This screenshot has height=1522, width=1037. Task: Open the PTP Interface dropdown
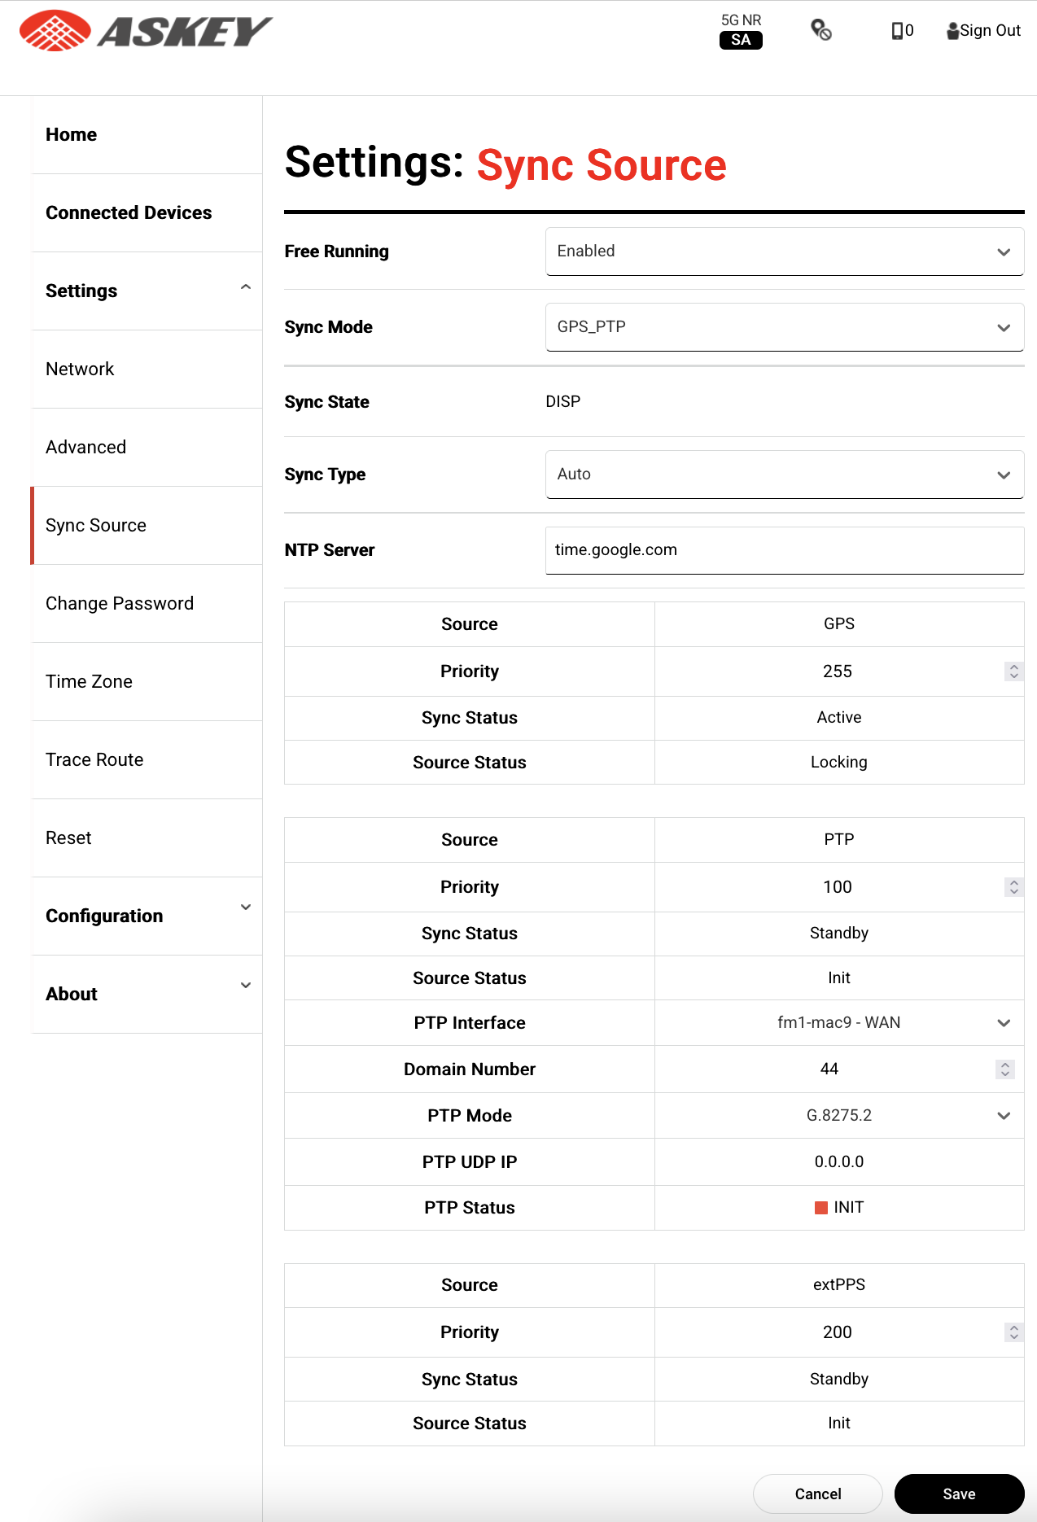click(x=839, y=1023)
